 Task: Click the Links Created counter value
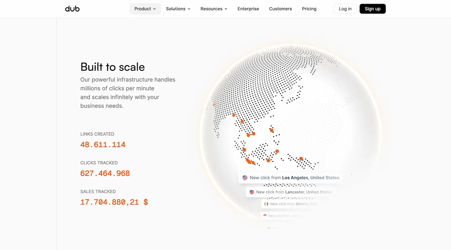pos(103,145)
